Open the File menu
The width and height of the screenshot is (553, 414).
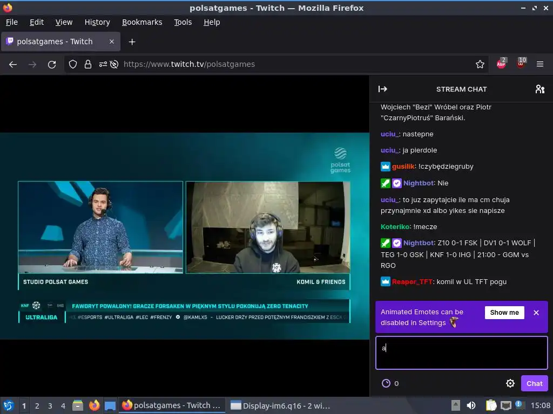12,22
